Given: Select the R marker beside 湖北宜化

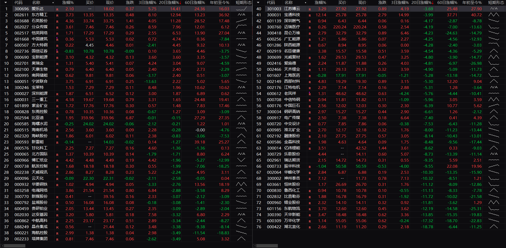Looking at the screenshot, I should coord(310,227).
